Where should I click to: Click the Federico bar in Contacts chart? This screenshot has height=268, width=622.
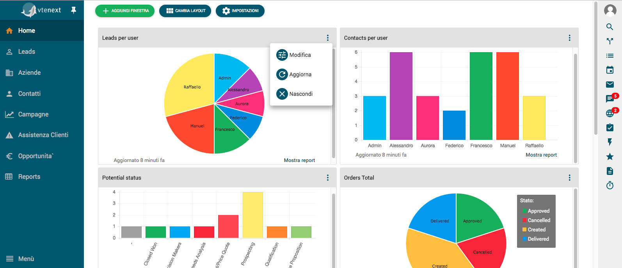click(x=454, y=125)
